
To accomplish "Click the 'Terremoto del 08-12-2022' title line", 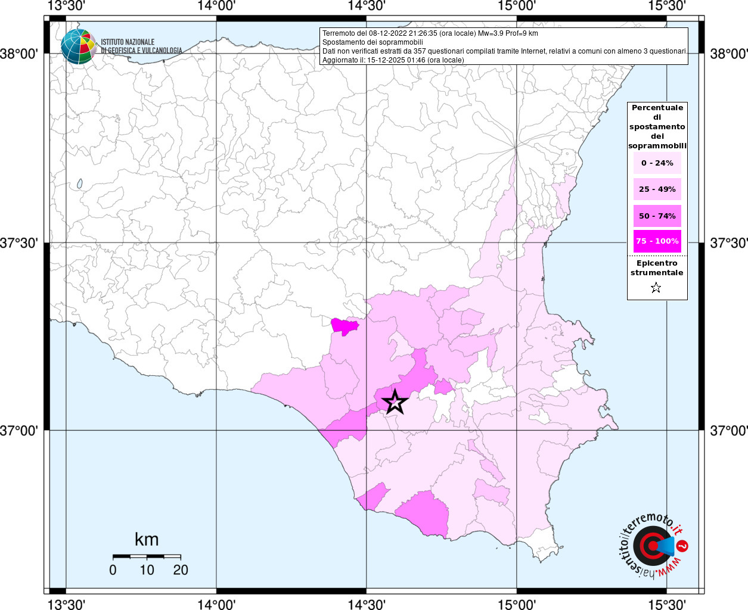I will (x=430, y=33).
